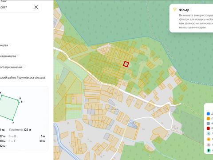
Task: Click the pink-gray round legend icon
Action: point(209,145)
